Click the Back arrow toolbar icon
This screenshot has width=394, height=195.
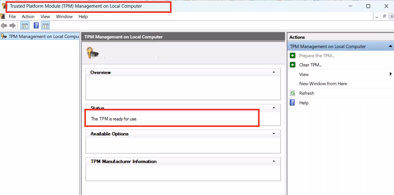[4, 26]
